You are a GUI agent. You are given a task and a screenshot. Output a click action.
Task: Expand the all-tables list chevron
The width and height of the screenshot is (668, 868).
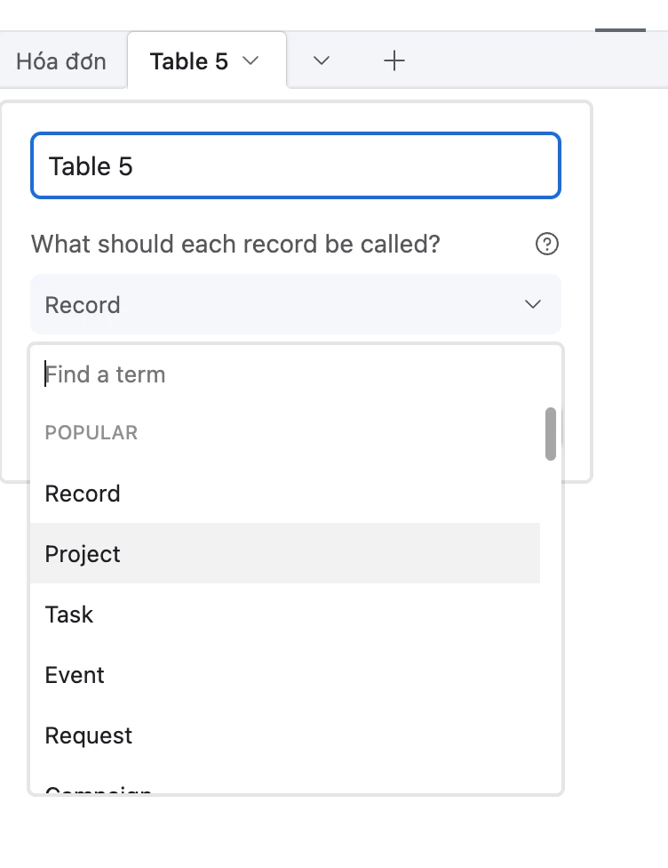click(322, 60)
